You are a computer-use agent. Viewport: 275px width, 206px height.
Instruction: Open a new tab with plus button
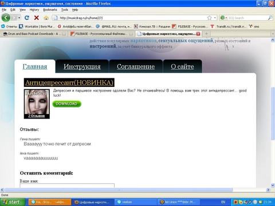(x=206, y=34)
